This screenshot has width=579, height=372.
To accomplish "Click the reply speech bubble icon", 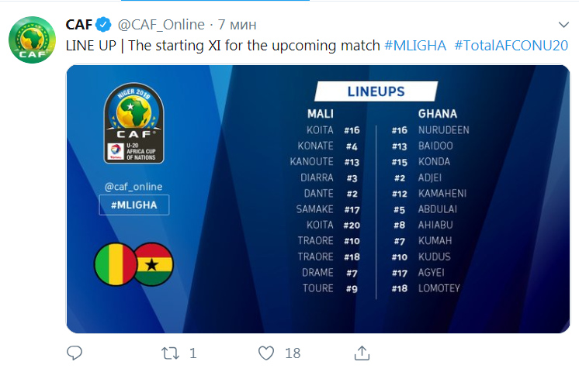I will click(x=75, y=353).
